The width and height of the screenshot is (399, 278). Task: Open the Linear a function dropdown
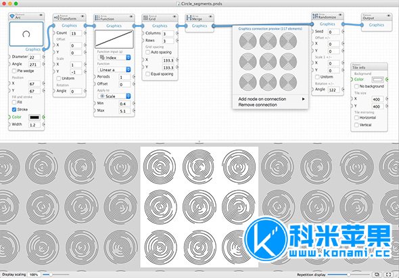point(114,70)
